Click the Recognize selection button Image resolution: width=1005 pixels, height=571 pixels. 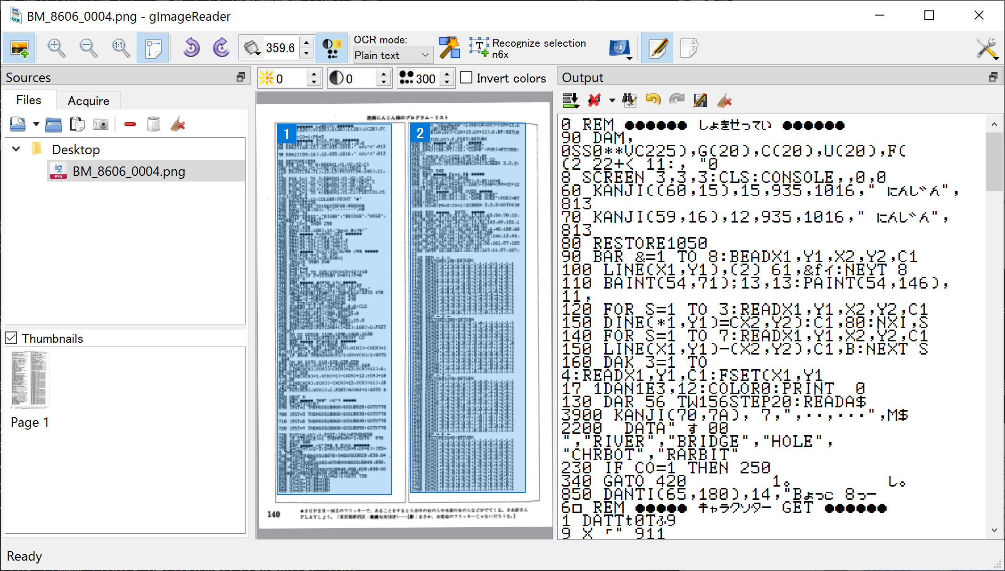[527, 48]
